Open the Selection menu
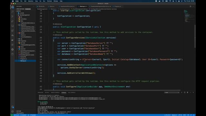The width and height of the screenshot is (206, 116). [x=31, y=1]
